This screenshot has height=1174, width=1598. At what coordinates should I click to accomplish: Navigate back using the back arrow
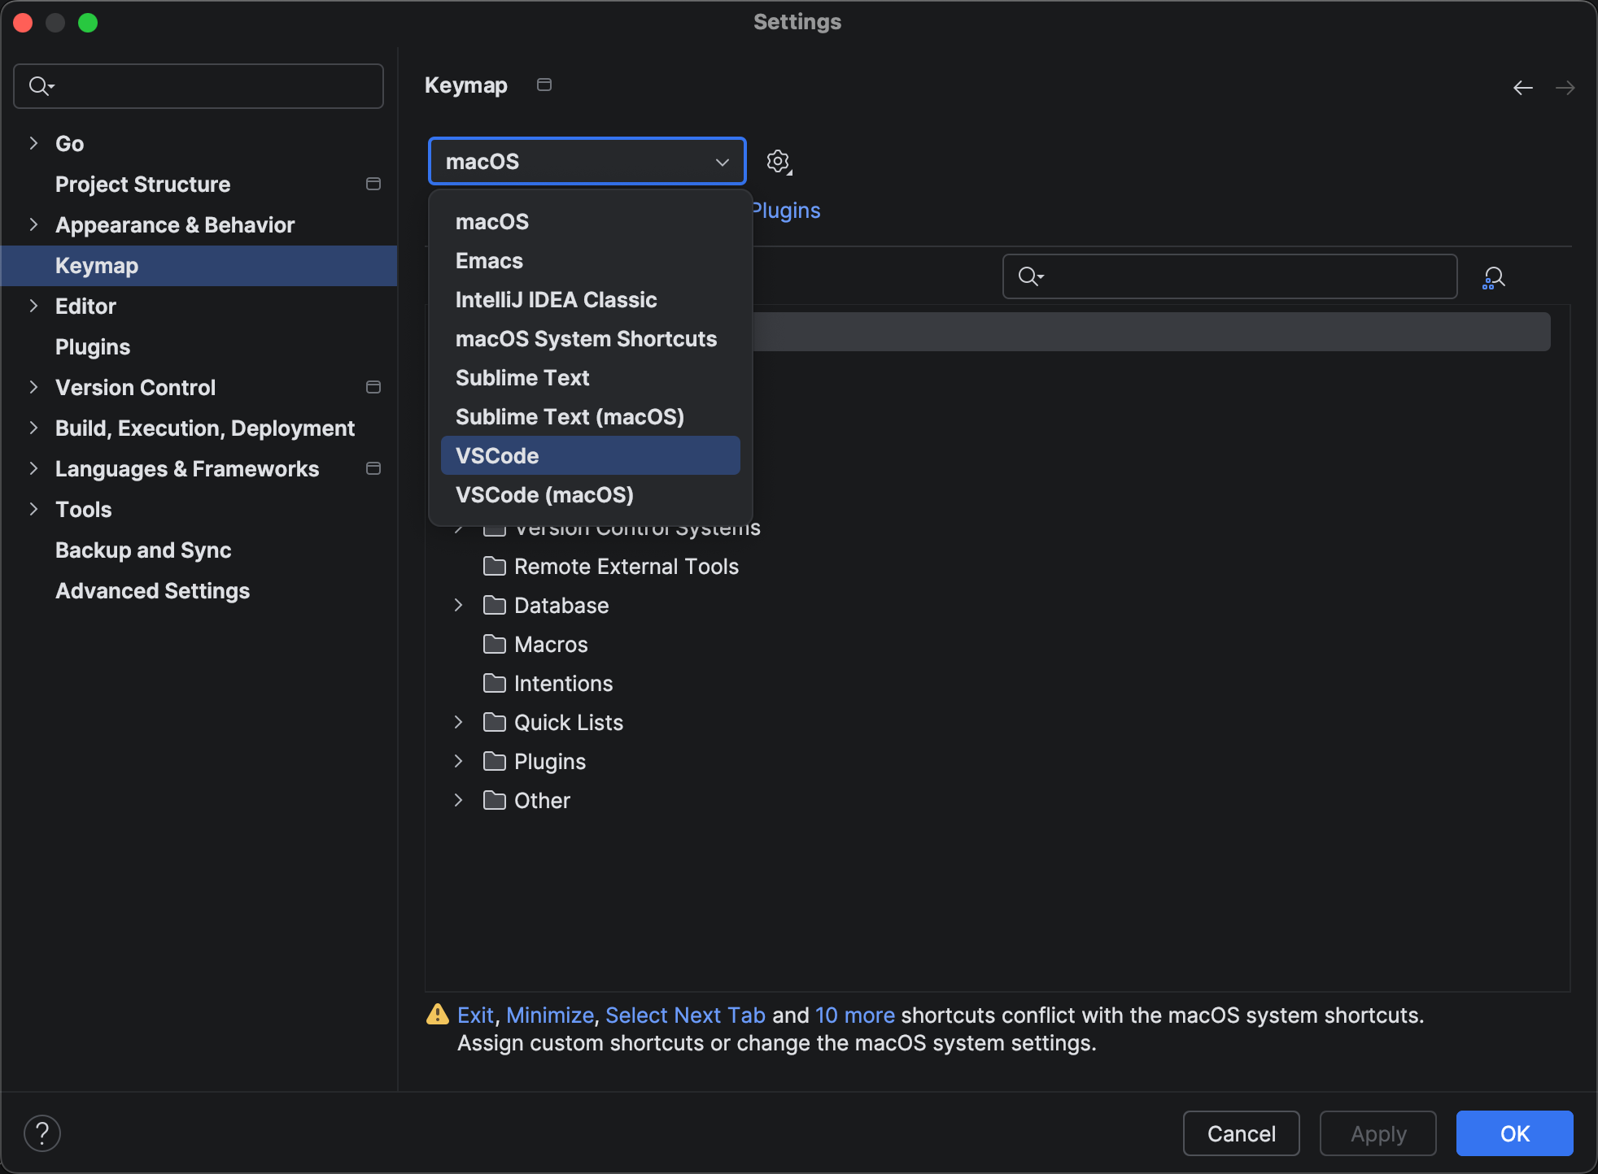[1522, 87]
